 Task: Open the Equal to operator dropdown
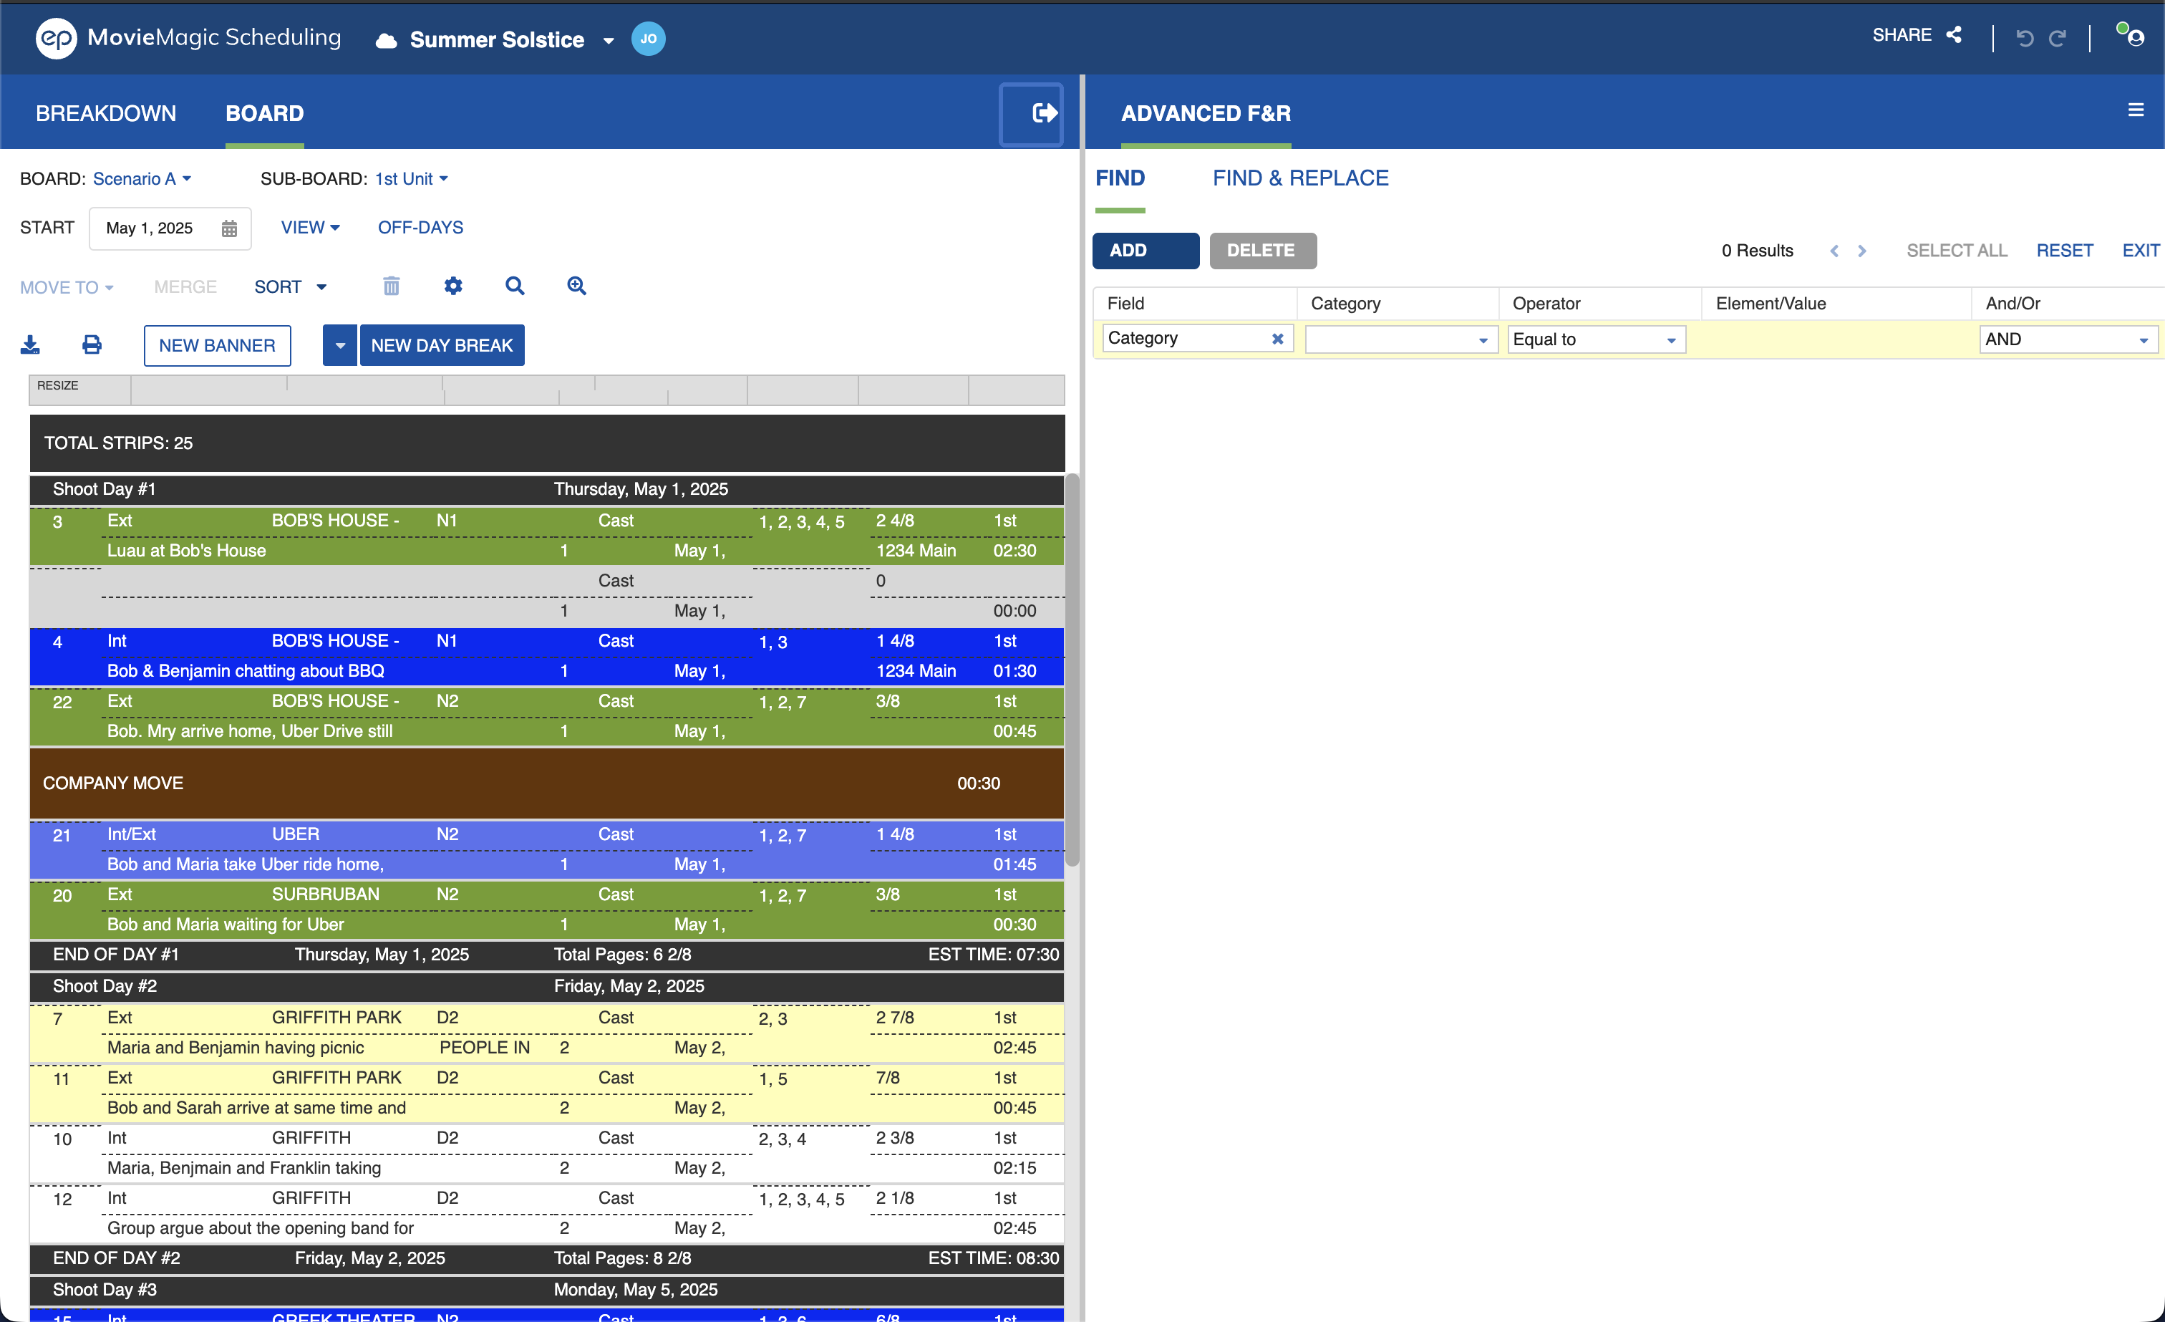point(1597,339)
